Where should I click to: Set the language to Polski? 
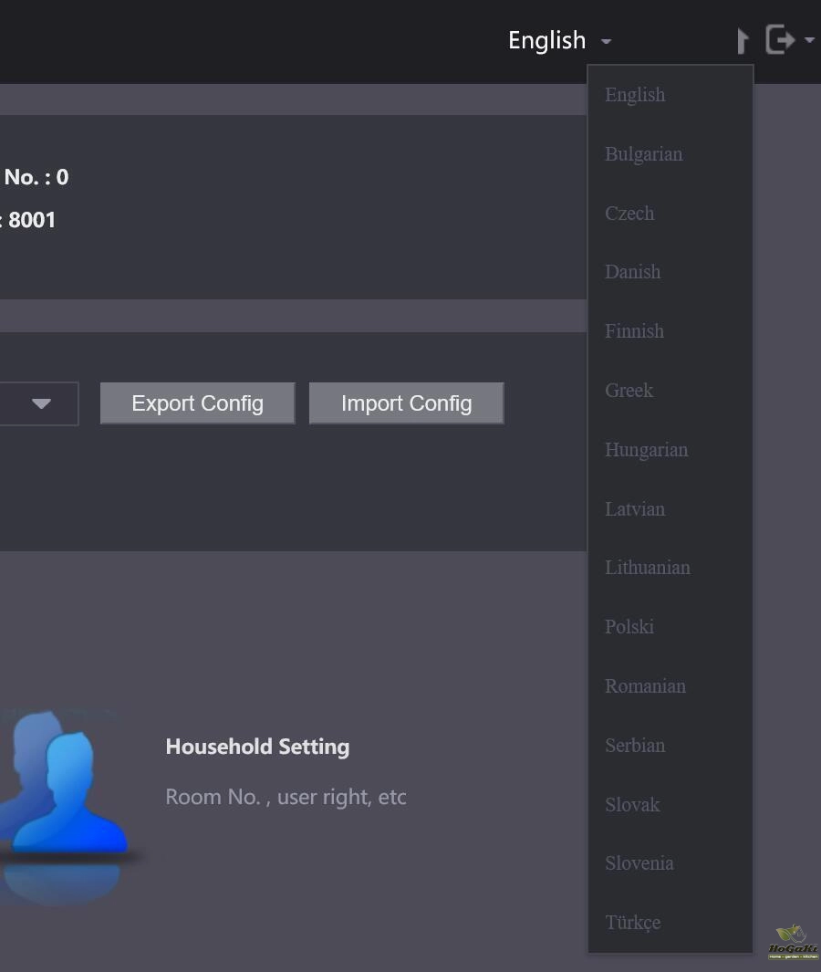(629, 627)
